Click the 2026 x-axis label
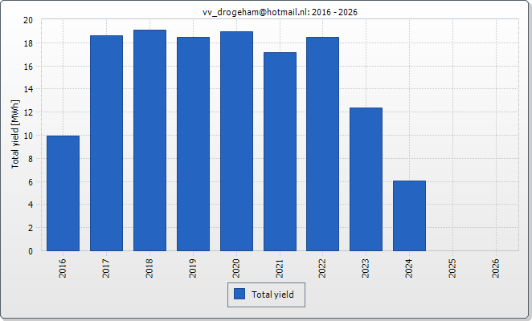The height and width of the screenshot is (321, 532). (x=496, y=268)
